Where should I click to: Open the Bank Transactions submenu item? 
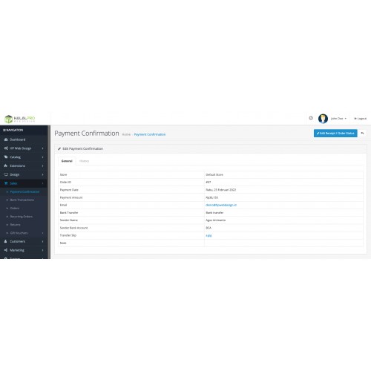click(22, 200)
